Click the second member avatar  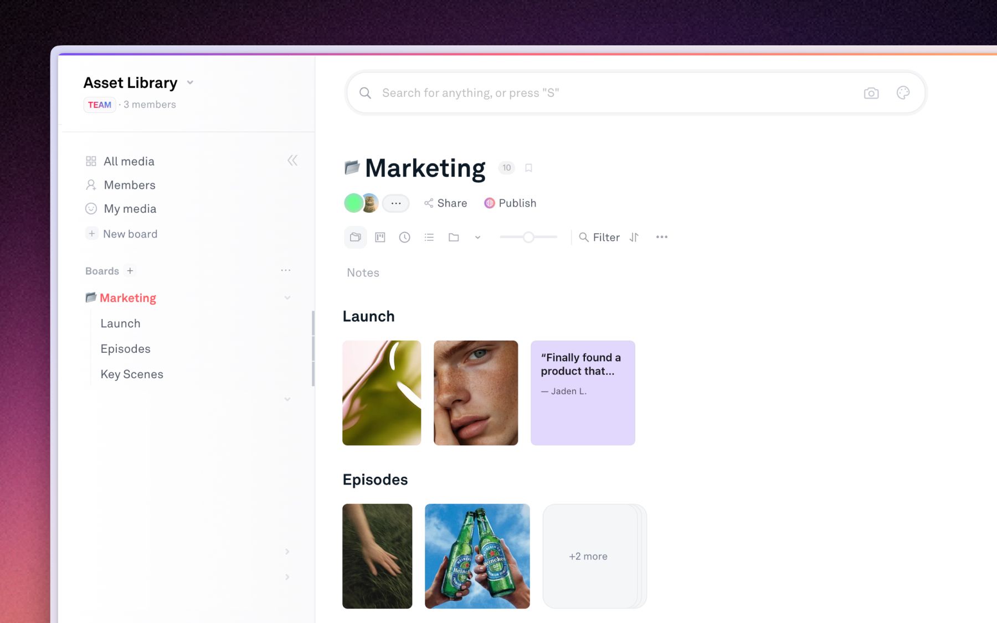point(370,203)
